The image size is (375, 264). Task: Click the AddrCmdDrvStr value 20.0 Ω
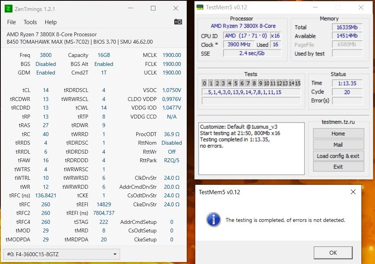tap(172, 187)
